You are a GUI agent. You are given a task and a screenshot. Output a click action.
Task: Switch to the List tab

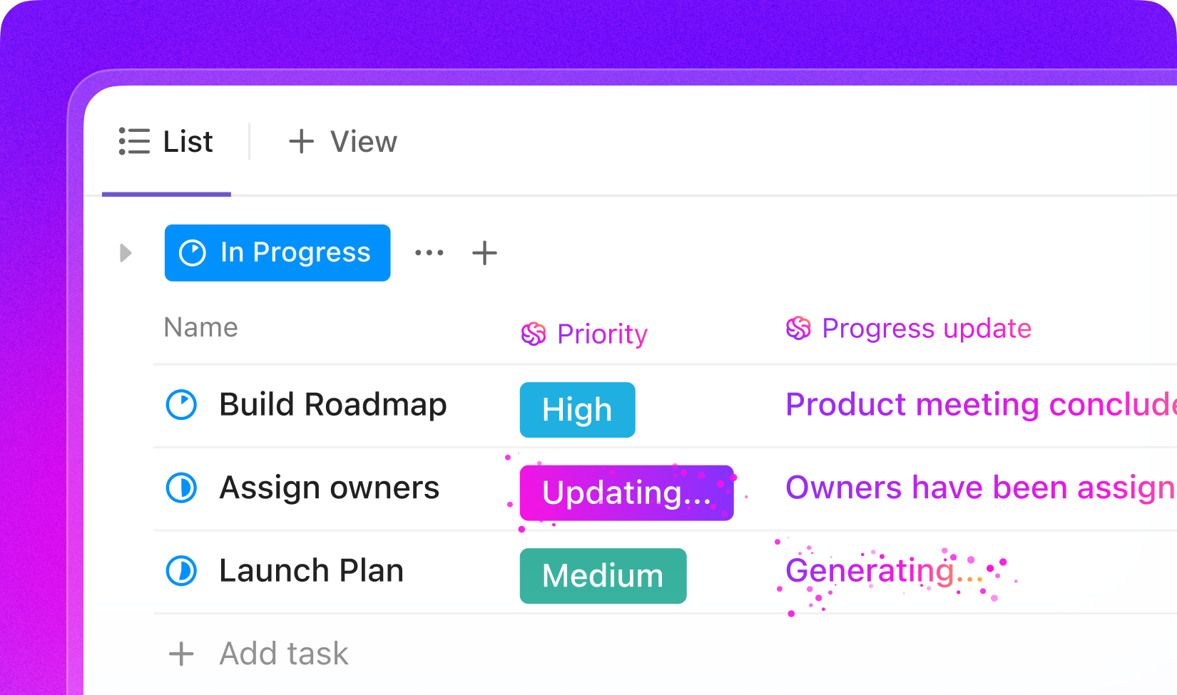(x=166, y=141)
